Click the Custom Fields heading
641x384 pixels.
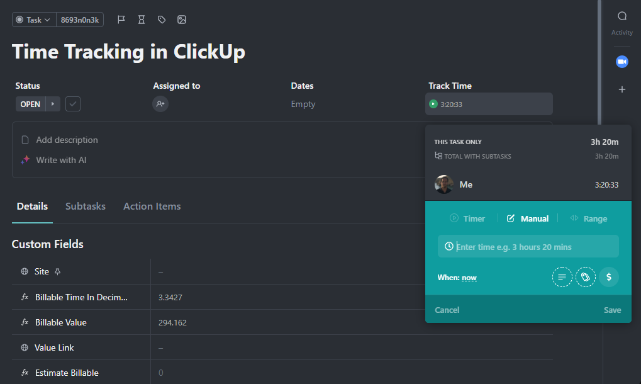coord(47,244)
